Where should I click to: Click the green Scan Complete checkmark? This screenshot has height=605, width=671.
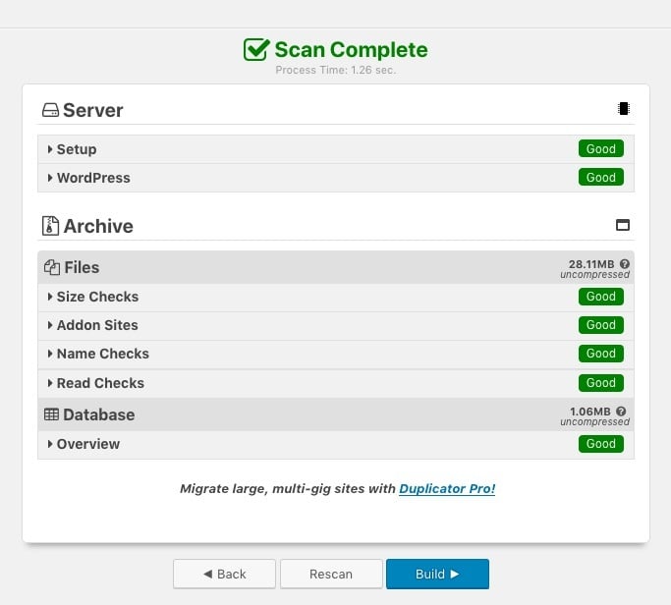tap(256, 50)
